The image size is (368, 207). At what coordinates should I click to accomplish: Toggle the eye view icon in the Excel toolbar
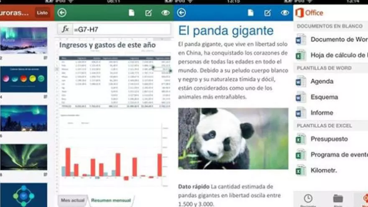(x=166, y=13)
